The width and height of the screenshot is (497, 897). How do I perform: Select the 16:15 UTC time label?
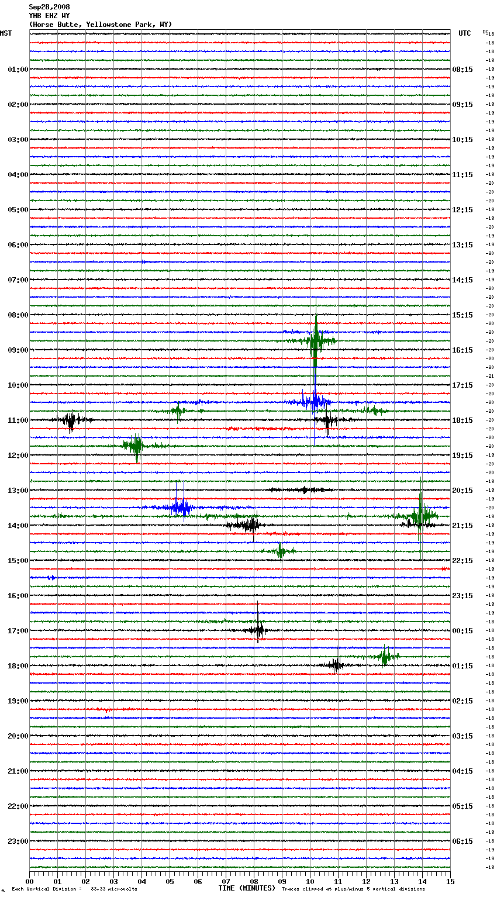point(463,350)
